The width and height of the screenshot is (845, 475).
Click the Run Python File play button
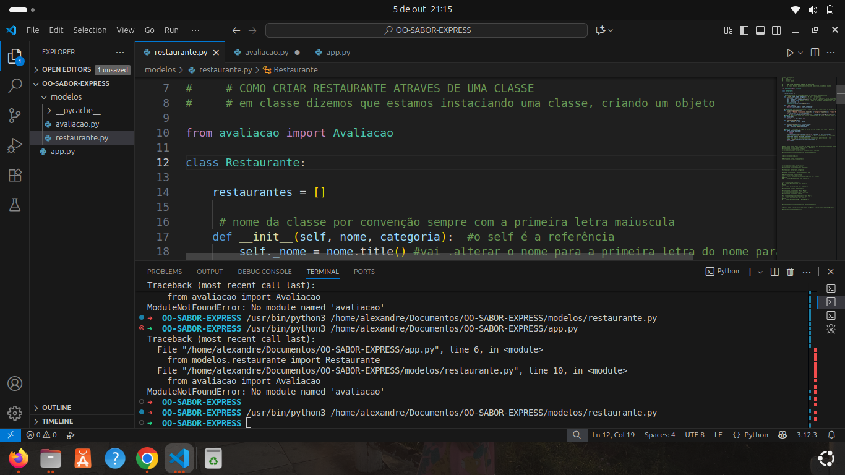pyautogui.click(x=789, y=53)
